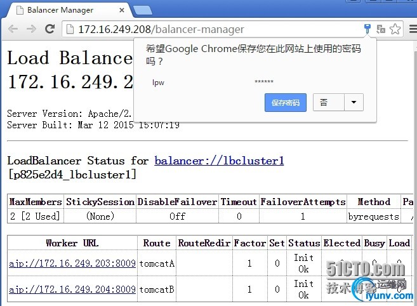Viewport: 417px width, 306px height.
Task: Bookmark this page with the star
Action: (395, 29)
